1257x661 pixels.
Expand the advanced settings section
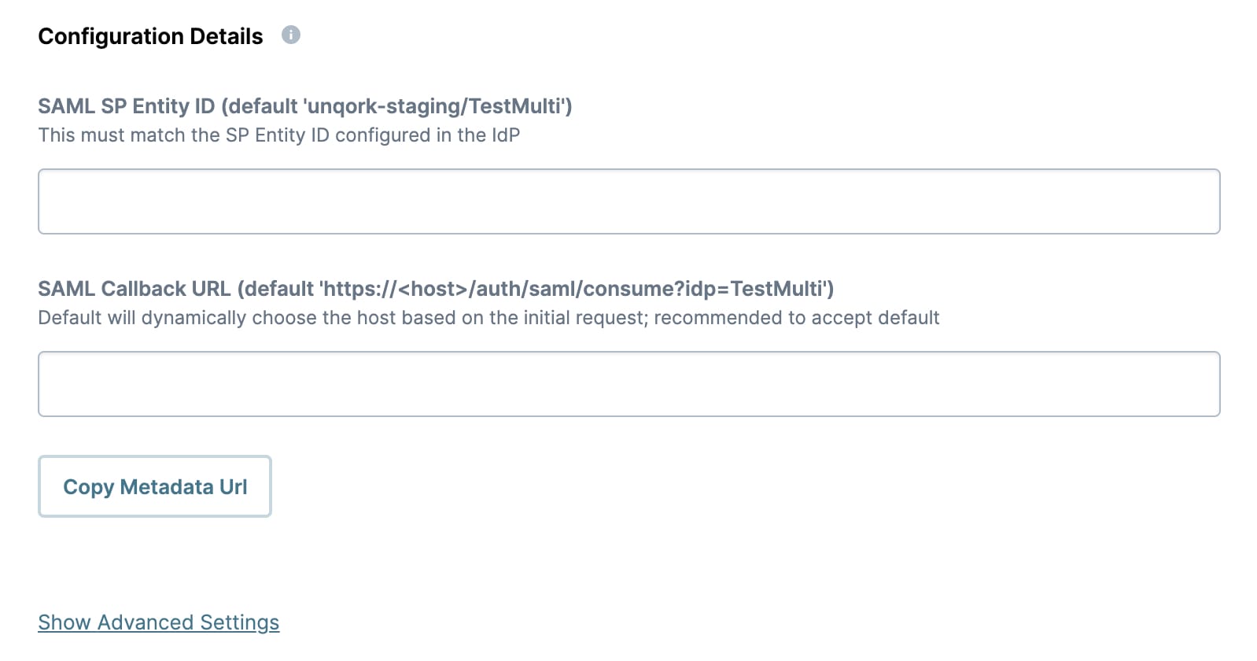coord(159,622)
